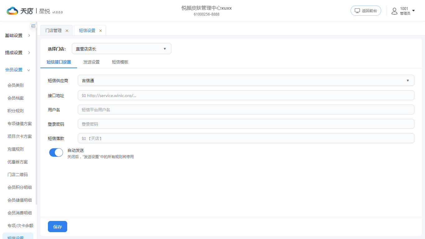Viewport: 425px width, 239px height.
Task: Click the 保存 button
Action: (58, 227)
